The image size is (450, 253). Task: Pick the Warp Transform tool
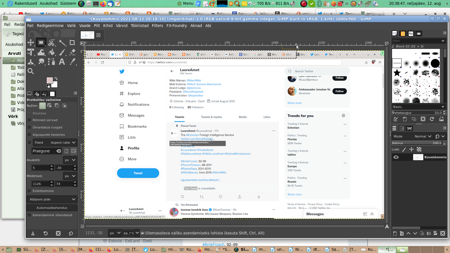[41, 52]
